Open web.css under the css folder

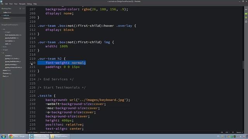8,44
